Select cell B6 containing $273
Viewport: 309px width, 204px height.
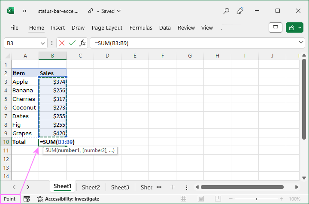click(52, 107)
